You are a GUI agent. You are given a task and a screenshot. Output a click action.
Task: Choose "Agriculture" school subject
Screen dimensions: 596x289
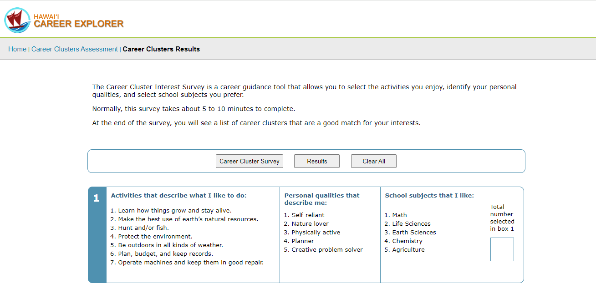408,249
